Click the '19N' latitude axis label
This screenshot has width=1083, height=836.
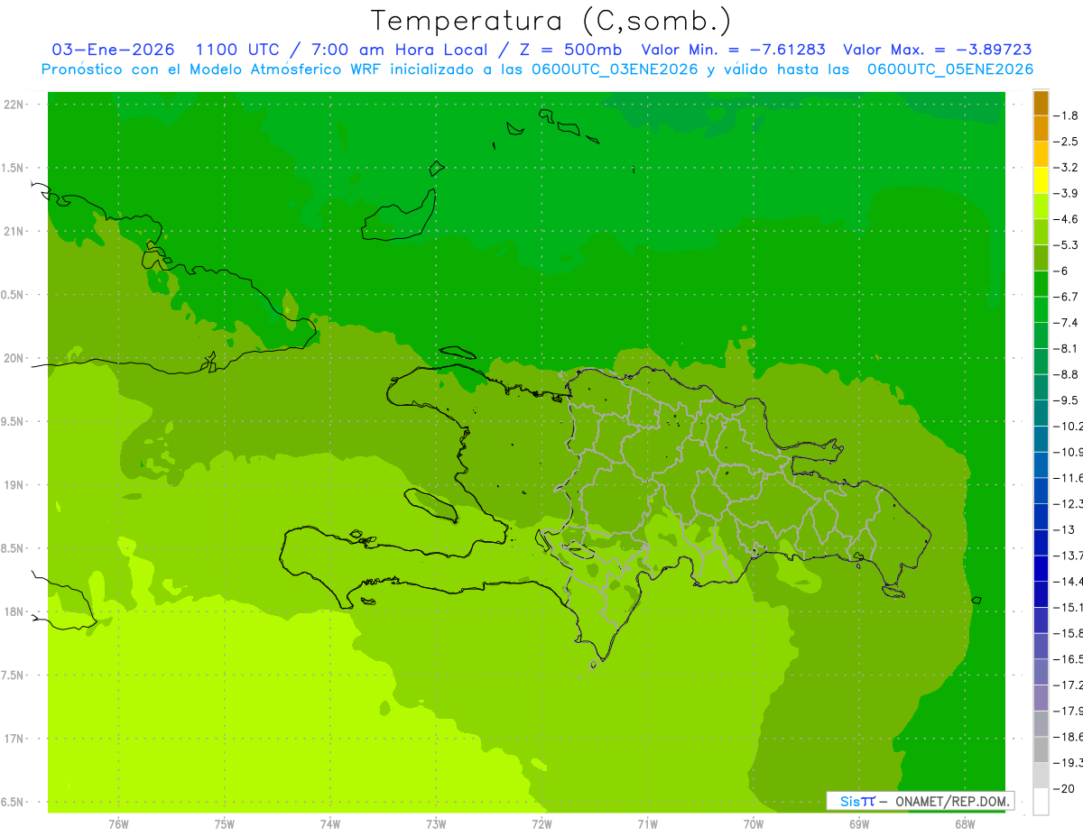click(x=14, y=485)
